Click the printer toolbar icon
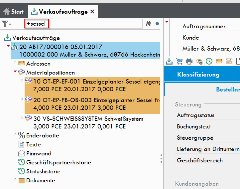The height and width of the screenshot is (189, 240). (189, 61)
